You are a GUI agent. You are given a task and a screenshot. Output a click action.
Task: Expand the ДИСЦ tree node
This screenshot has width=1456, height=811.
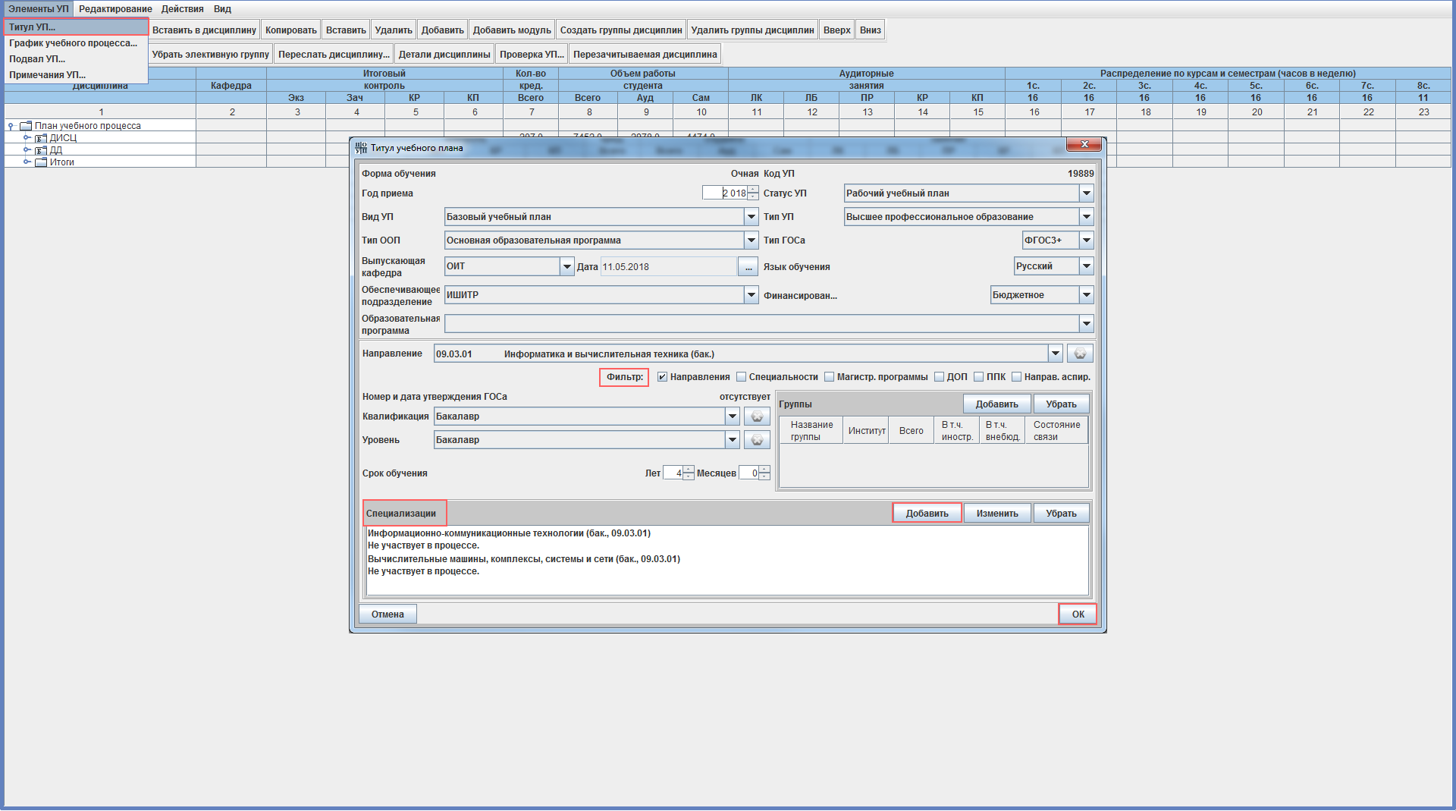pos(27,138)
